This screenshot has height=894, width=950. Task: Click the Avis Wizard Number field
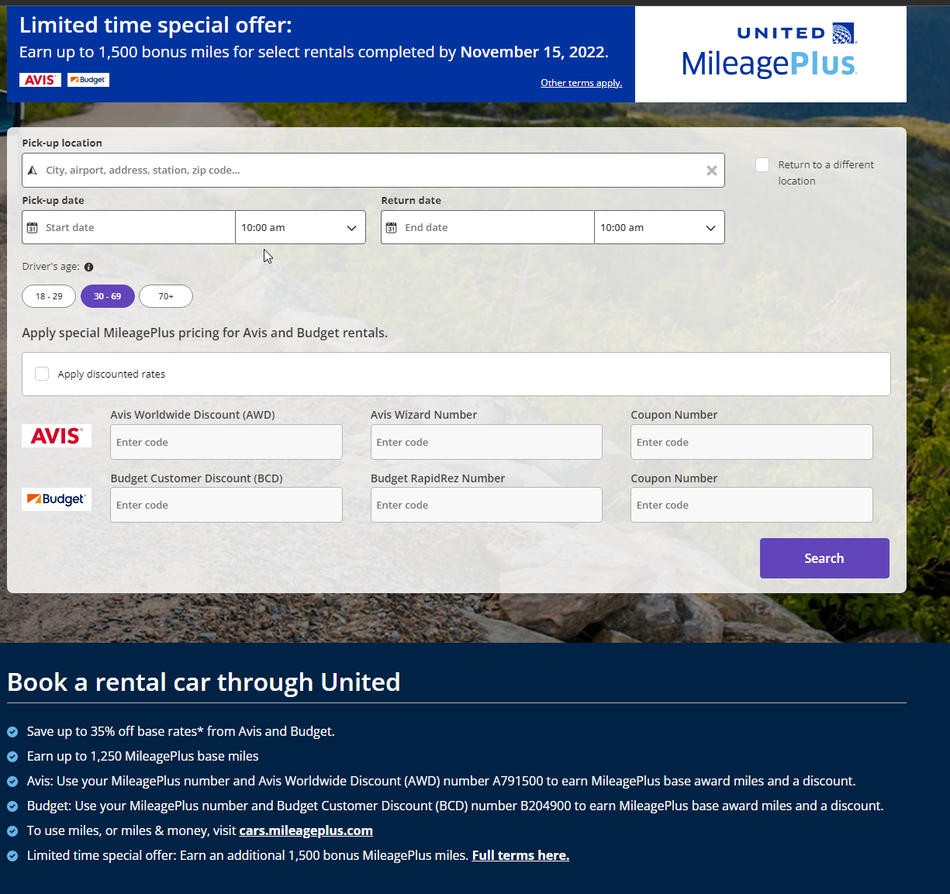tap(486, 442)
